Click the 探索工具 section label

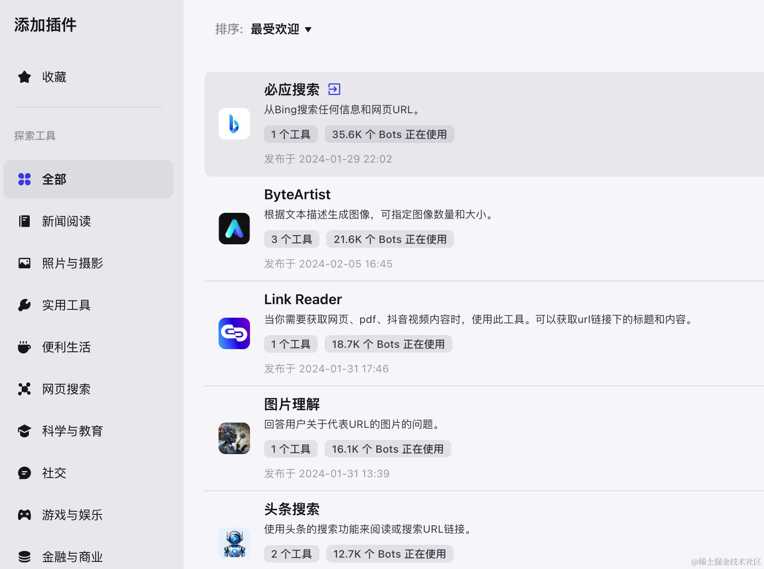(x=35, y=136)
